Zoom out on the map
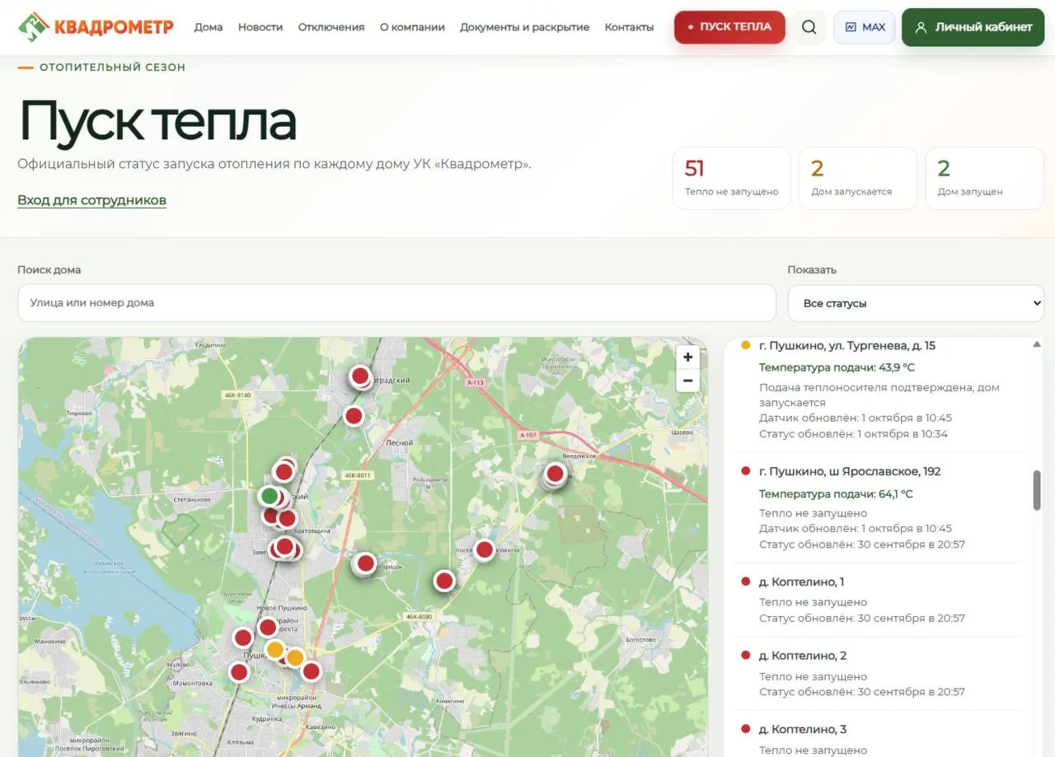 tap(687, 381)
